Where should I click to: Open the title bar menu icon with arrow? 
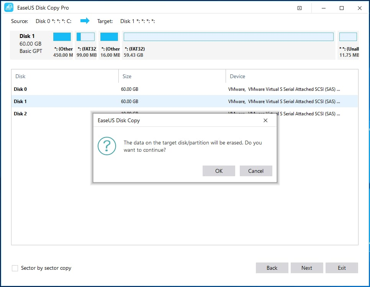(299, 8)
